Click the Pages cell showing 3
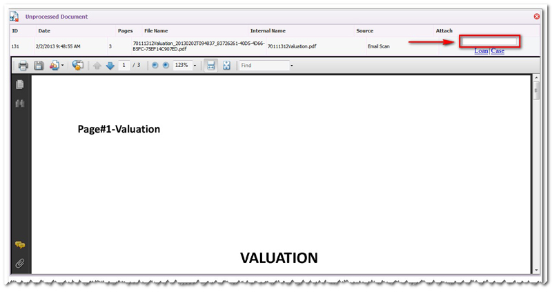This screenshot has width=552, height=292. click(110, 46)
